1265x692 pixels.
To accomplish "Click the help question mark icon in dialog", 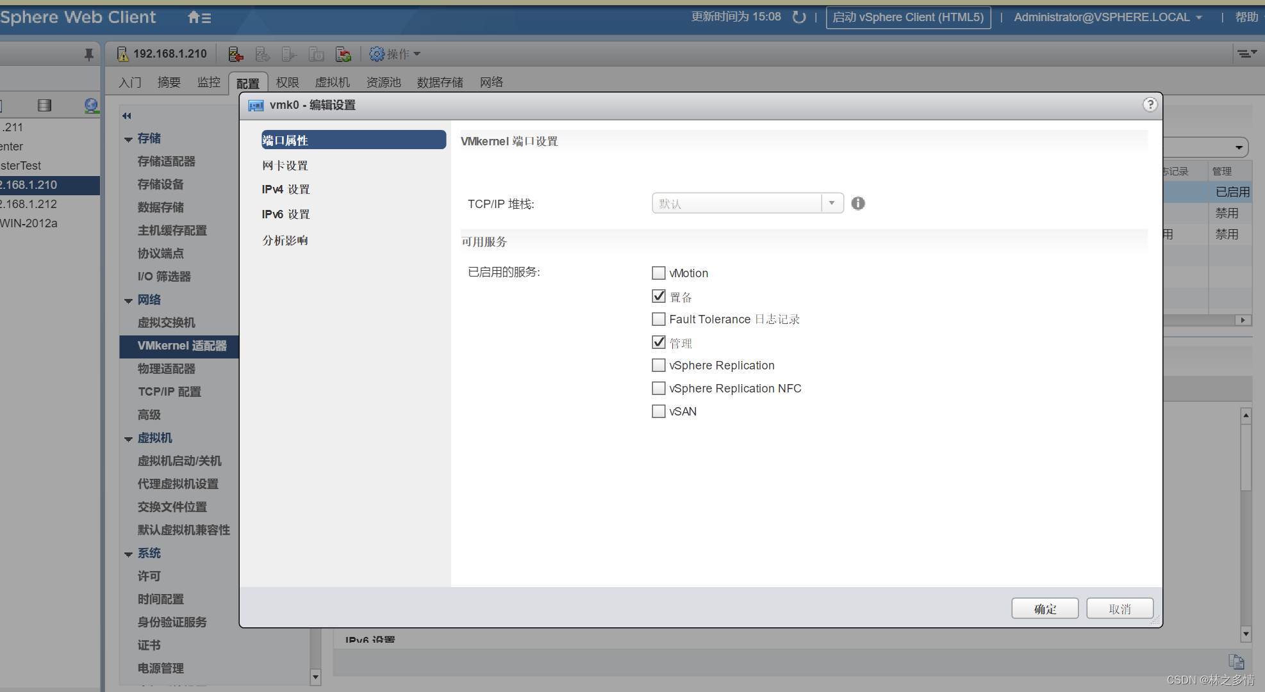I will 1150,104.
